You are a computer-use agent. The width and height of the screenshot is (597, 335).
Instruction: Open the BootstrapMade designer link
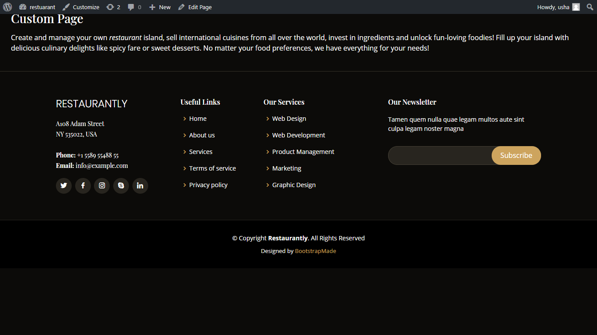[x=316, y=251]
